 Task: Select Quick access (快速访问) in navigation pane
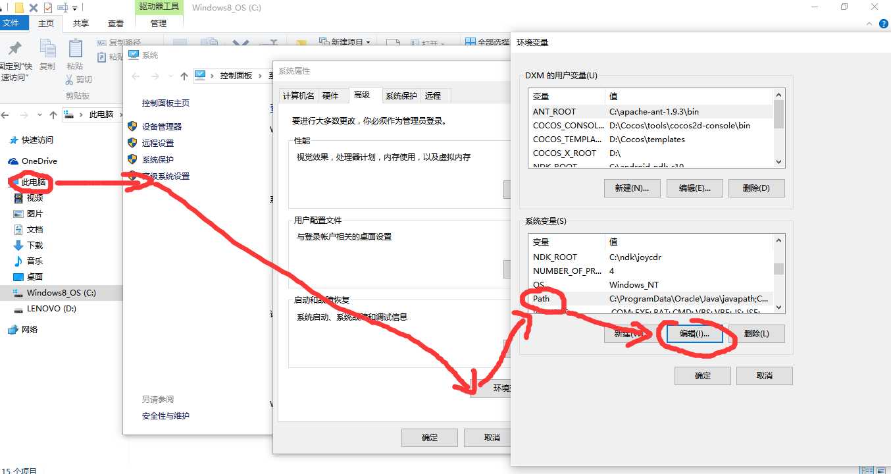pos(38,140)
